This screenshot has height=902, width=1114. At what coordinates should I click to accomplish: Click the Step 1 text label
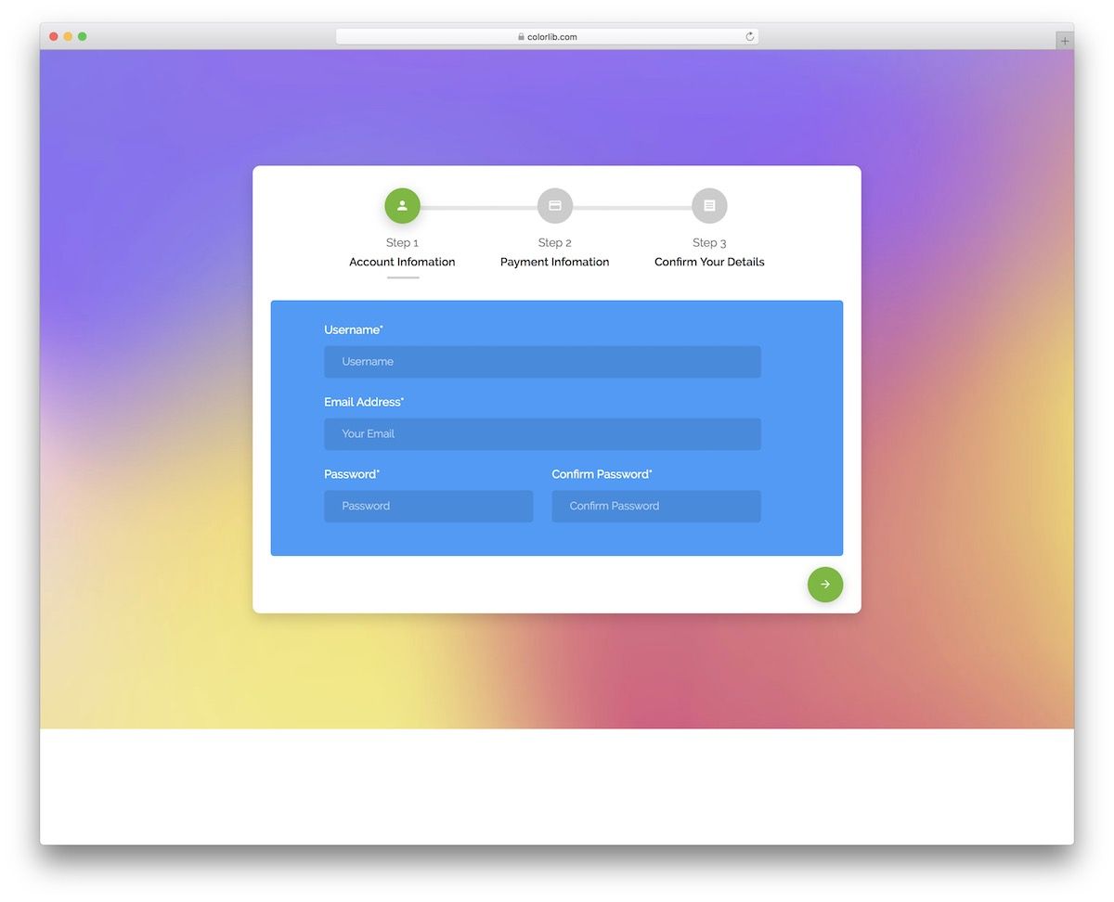(402, 243)
